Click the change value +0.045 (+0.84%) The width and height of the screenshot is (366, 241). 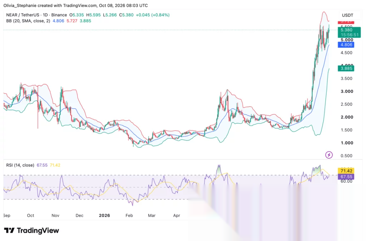pyautogui.click(x=153, y=15)
